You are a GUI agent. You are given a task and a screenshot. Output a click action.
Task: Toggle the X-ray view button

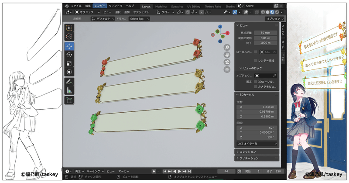click(257, 12)
